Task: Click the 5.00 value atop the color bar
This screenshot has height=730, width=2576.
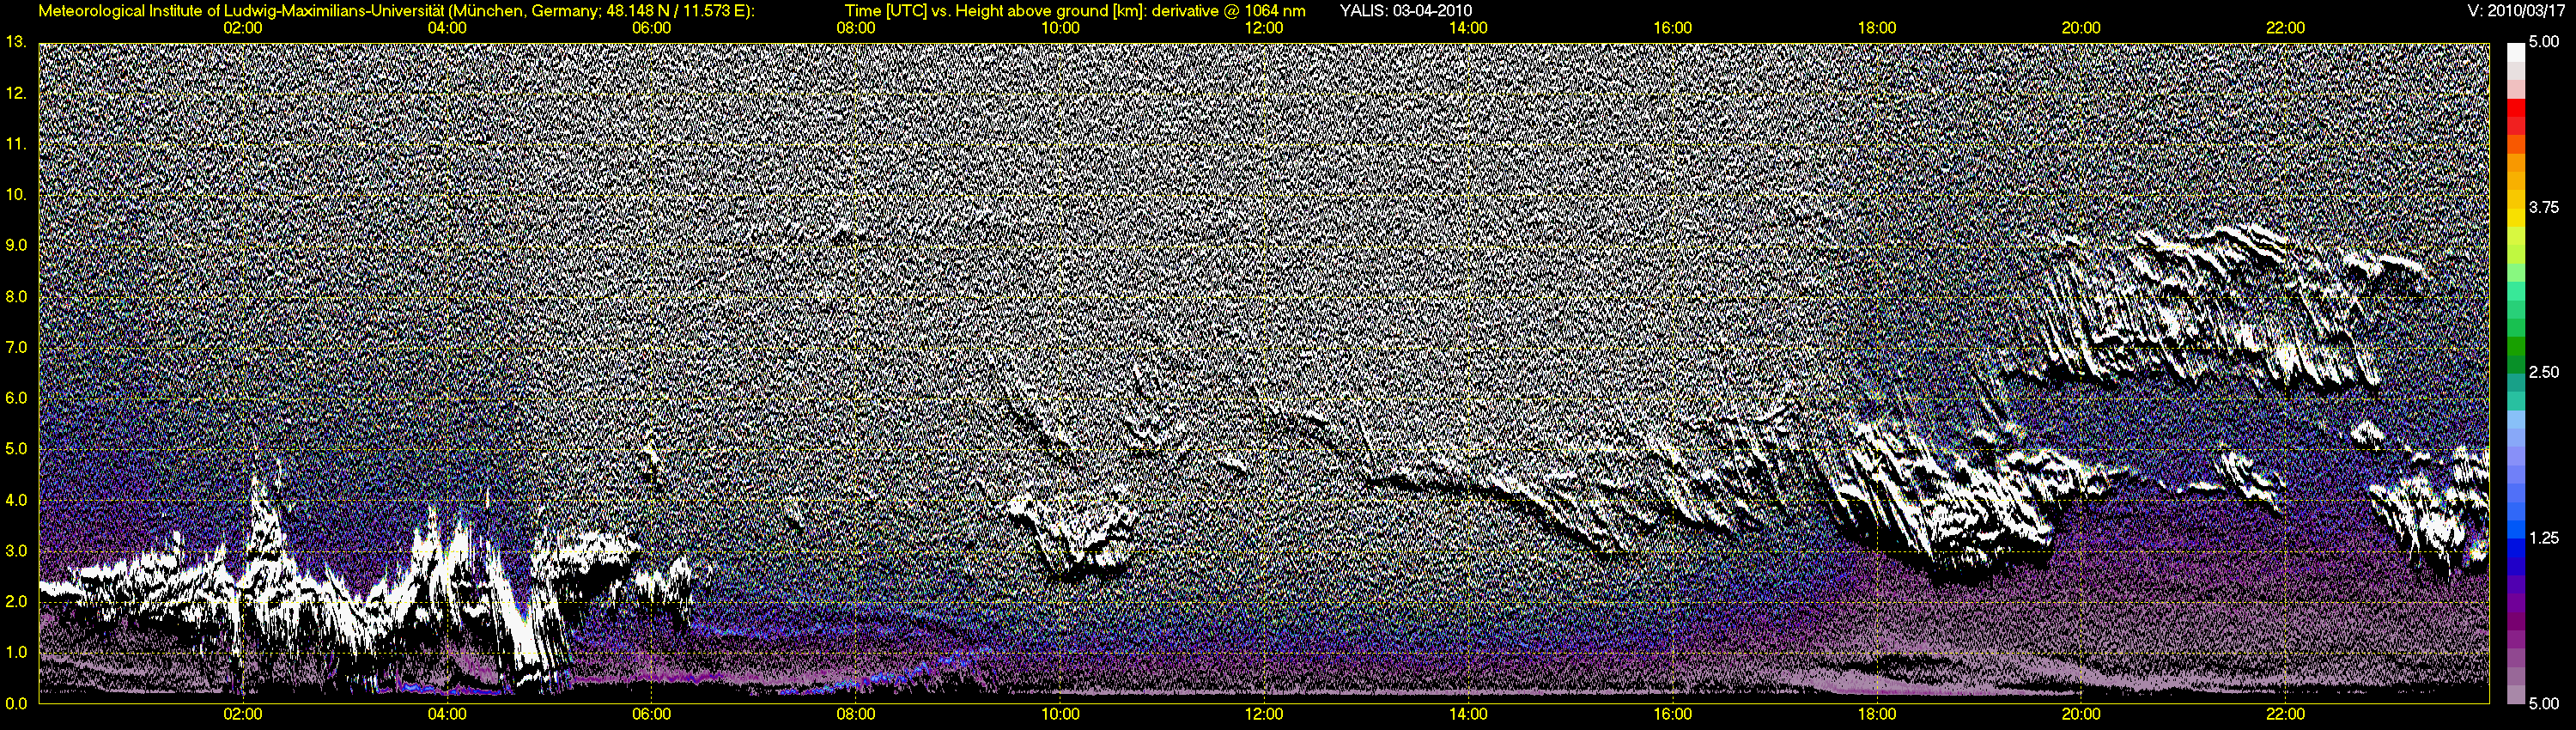Action: pos(2544,43)
